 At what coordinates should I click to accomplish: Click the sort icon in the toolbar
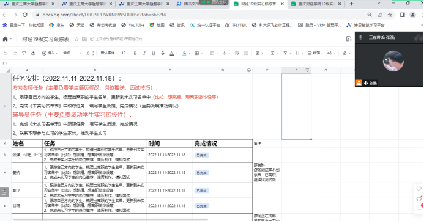point(297,53)
